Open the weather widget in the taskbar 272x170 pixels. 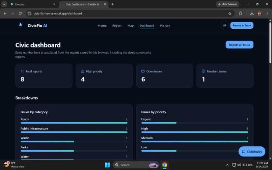(x=14, y=165)
